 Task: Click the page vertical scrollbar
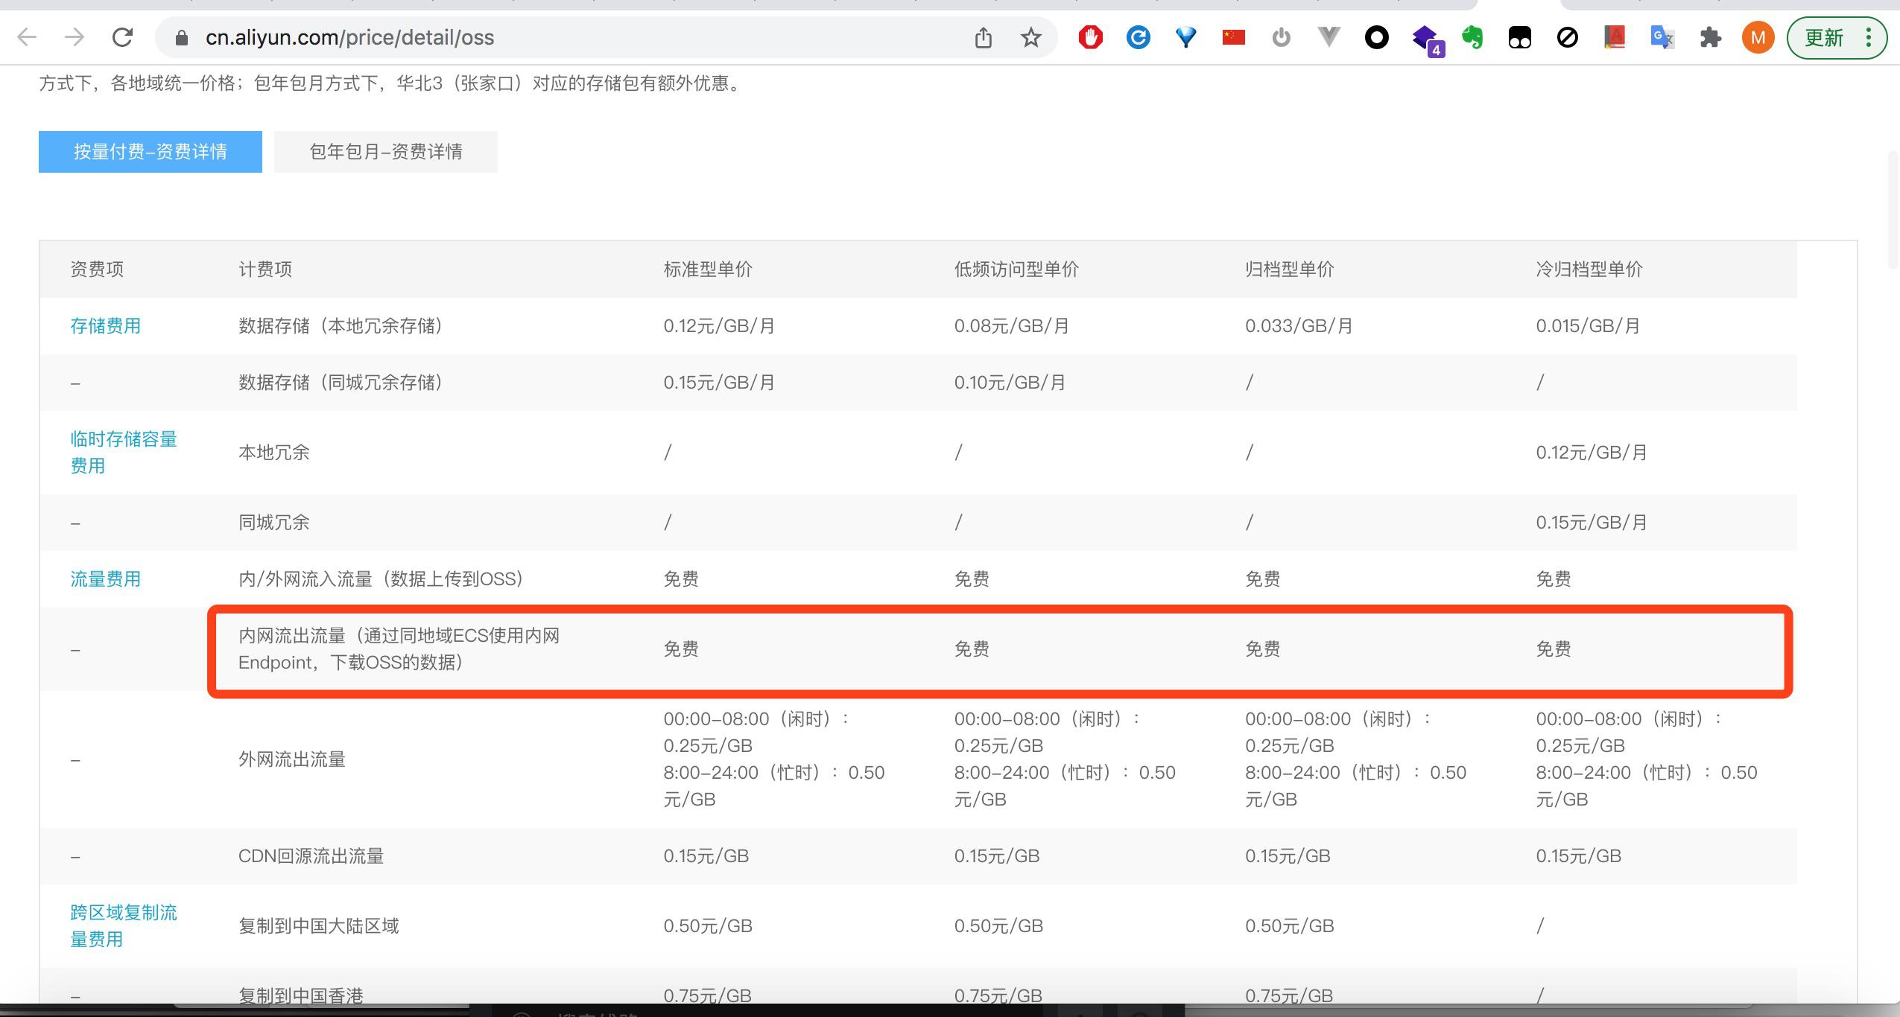1893,208
